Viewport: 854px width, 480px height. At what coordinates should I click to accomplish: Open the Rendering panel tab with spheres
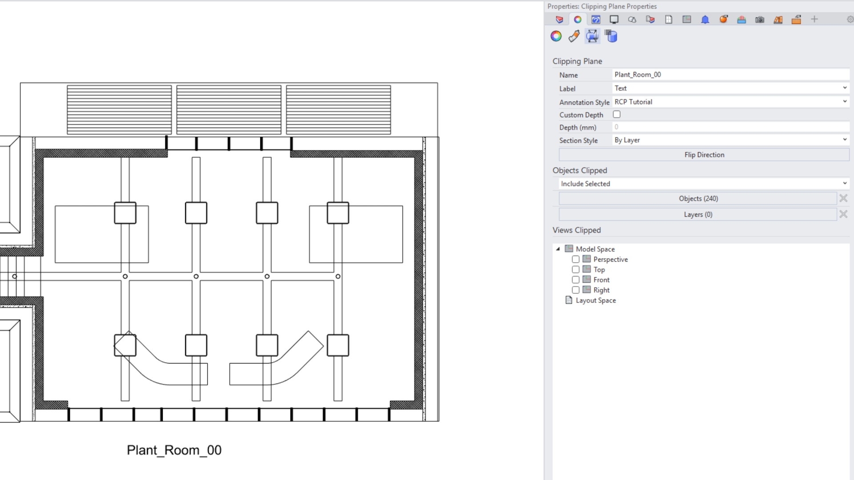tap(632, 20)
